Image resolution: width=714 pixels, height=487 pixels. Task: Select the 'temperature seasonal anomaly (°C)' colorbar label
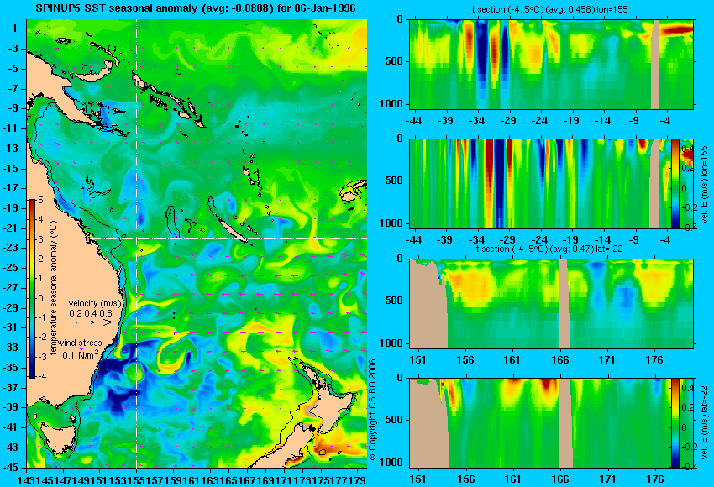click(x=54, y=288)
